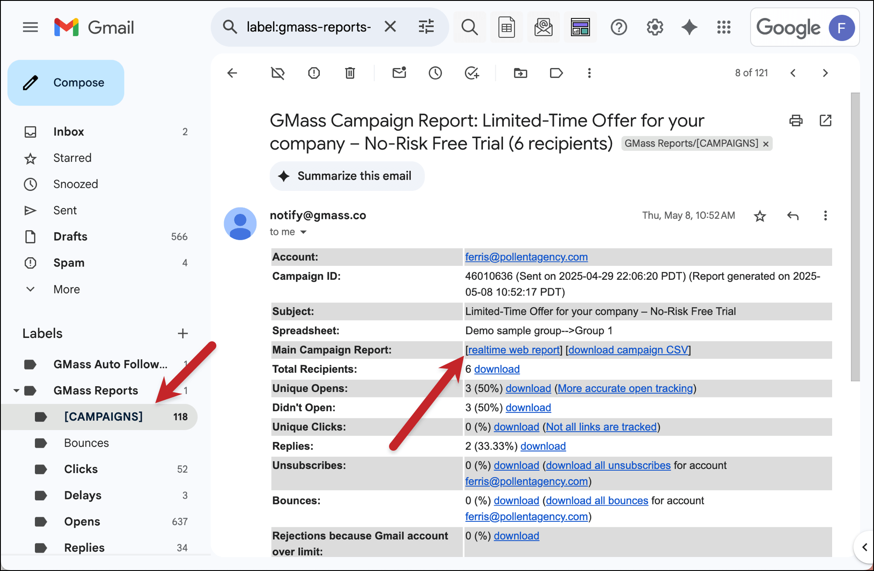Click the Compose button
The image size is (874, 571).
pos(66,83)
